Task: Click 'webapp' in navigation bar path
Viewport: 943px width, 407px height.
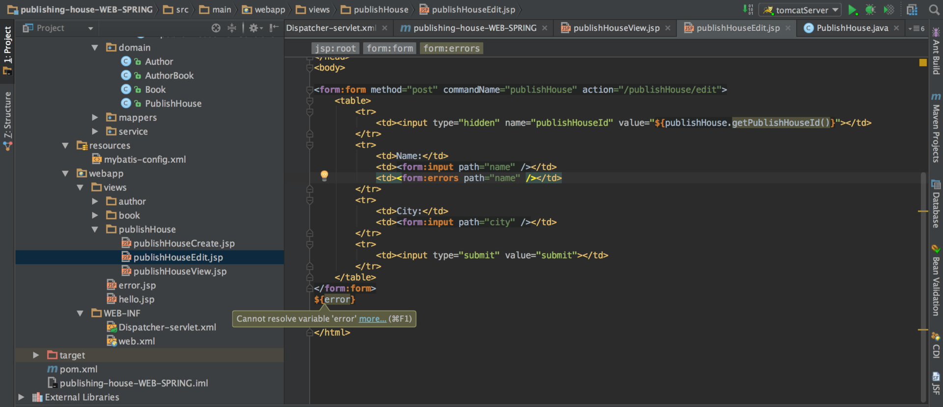Action: pos(264,10)
